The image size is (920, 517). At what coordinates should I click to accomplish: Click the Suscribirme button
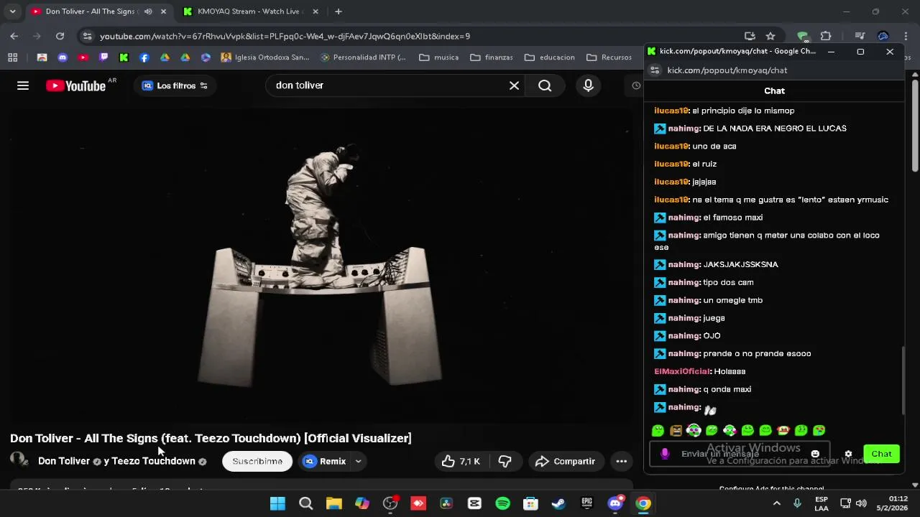[257, 461]
